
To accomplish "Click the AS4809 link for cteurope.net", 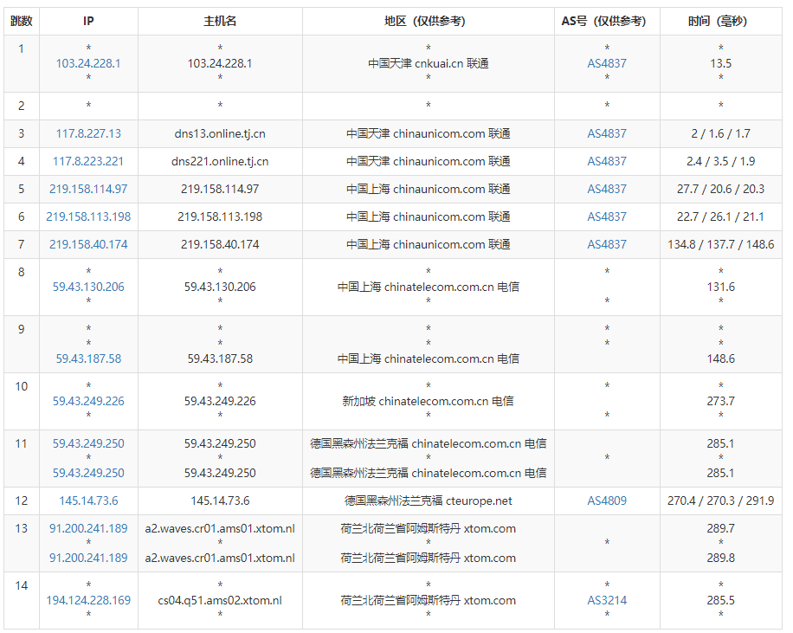I will pyautogui.click(x=606, y=501).
